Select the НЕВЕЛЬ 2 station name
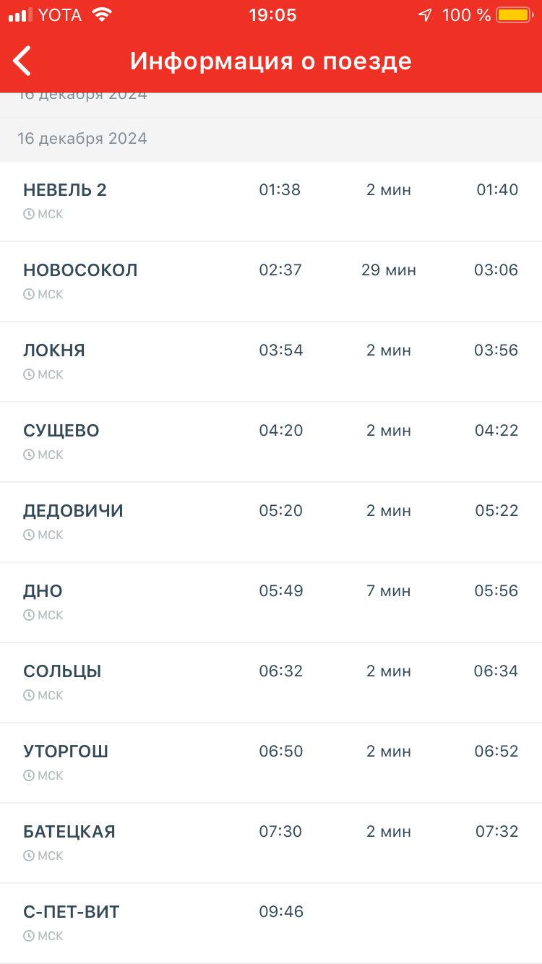Screen dimensions: 542x964 65,190
